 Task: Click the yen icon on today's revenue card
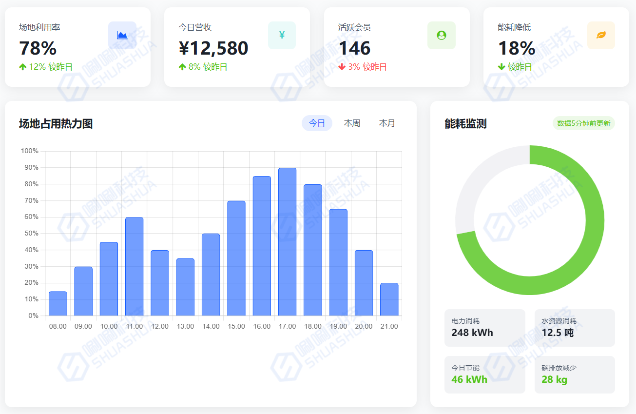click(x=282, y=35)
